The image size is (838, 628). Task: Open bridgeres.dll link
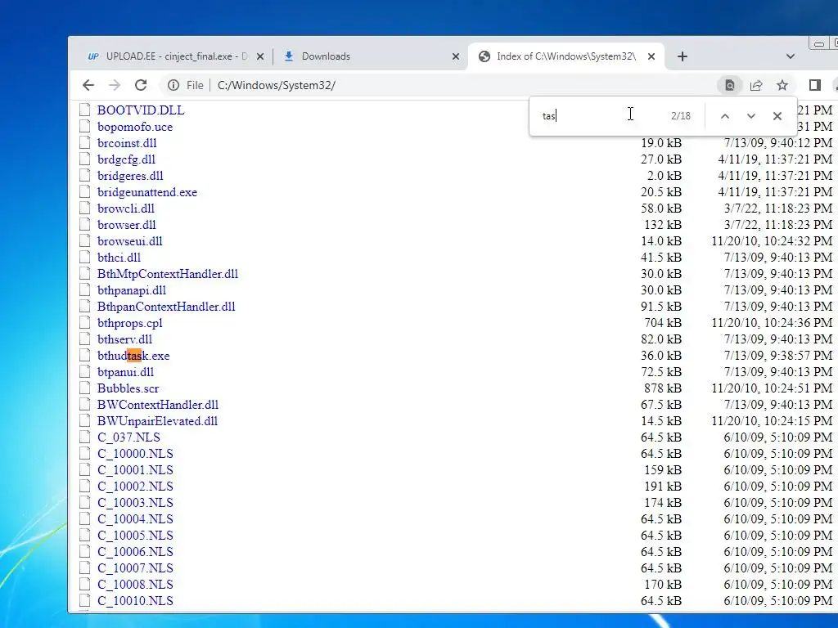coord(130,176)
